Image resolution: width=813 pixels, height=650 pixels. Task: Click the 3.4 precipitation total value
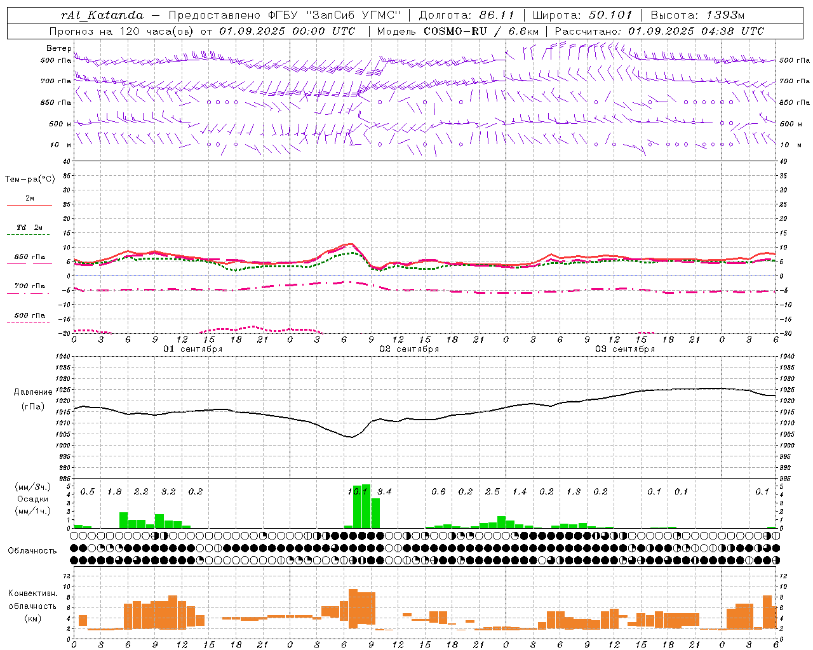point(384,491)
